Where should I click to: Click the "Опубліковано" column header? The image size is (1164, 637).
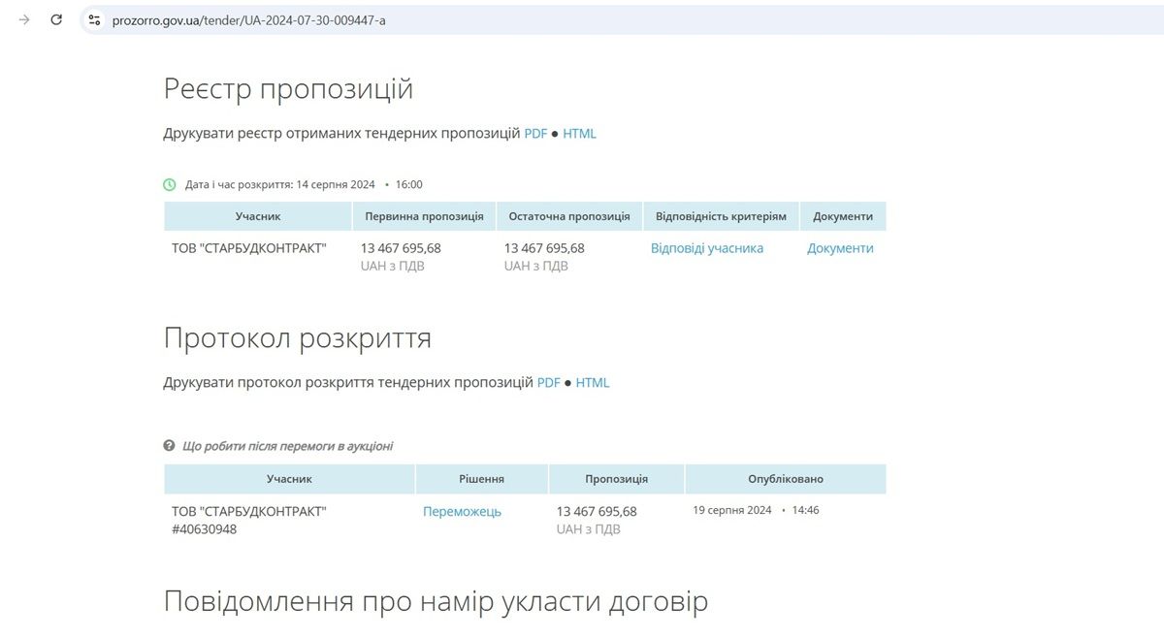(x=786, y=478)
